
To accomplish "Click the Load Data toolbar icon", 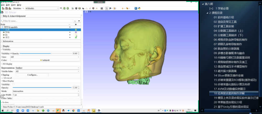I will tap(3, 8).
